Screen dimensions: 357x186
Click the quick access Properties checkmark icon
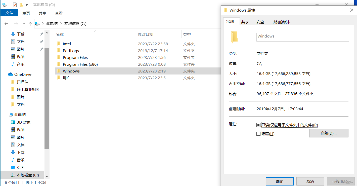15,5
